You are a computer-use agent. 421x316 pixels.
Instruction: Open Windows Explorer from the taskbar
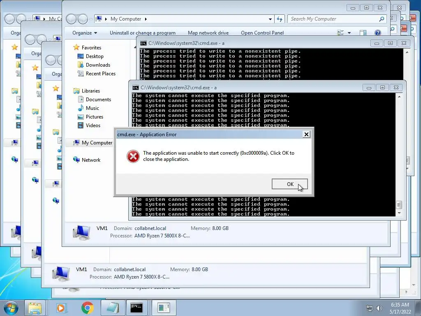[35, 308]
